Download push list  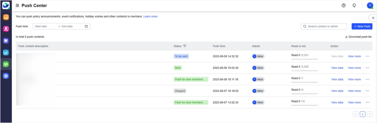(x=358, y=37)
